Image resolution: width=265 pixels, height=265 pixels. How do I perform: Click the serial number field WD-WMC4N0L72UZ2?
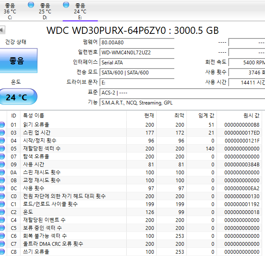pos(137,52)
